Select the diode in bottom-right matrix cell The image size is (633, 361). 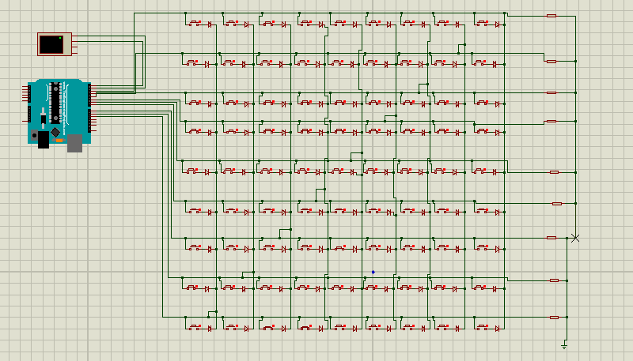498,329
